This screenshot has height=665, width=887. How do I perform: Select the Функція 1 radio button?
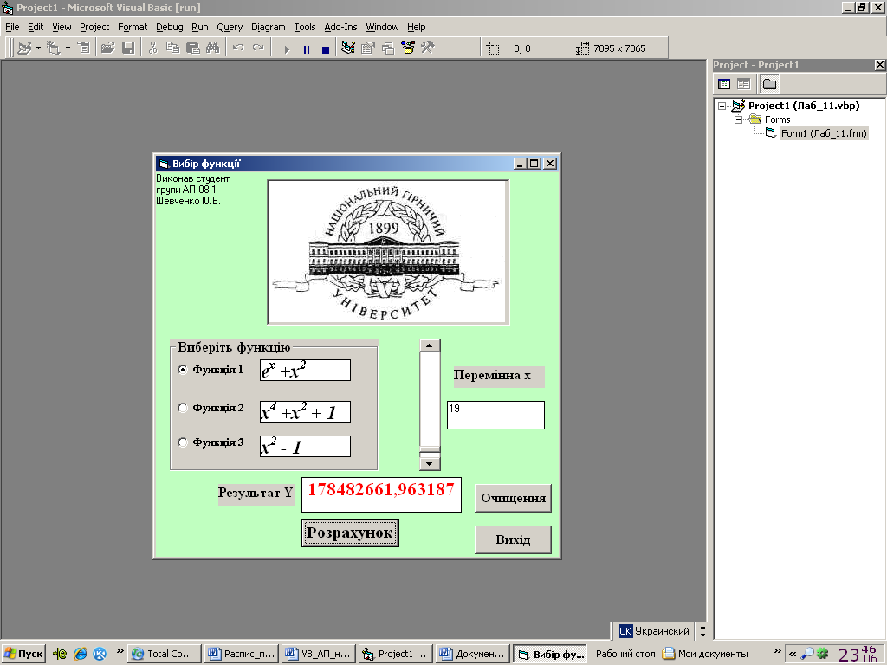183,369
